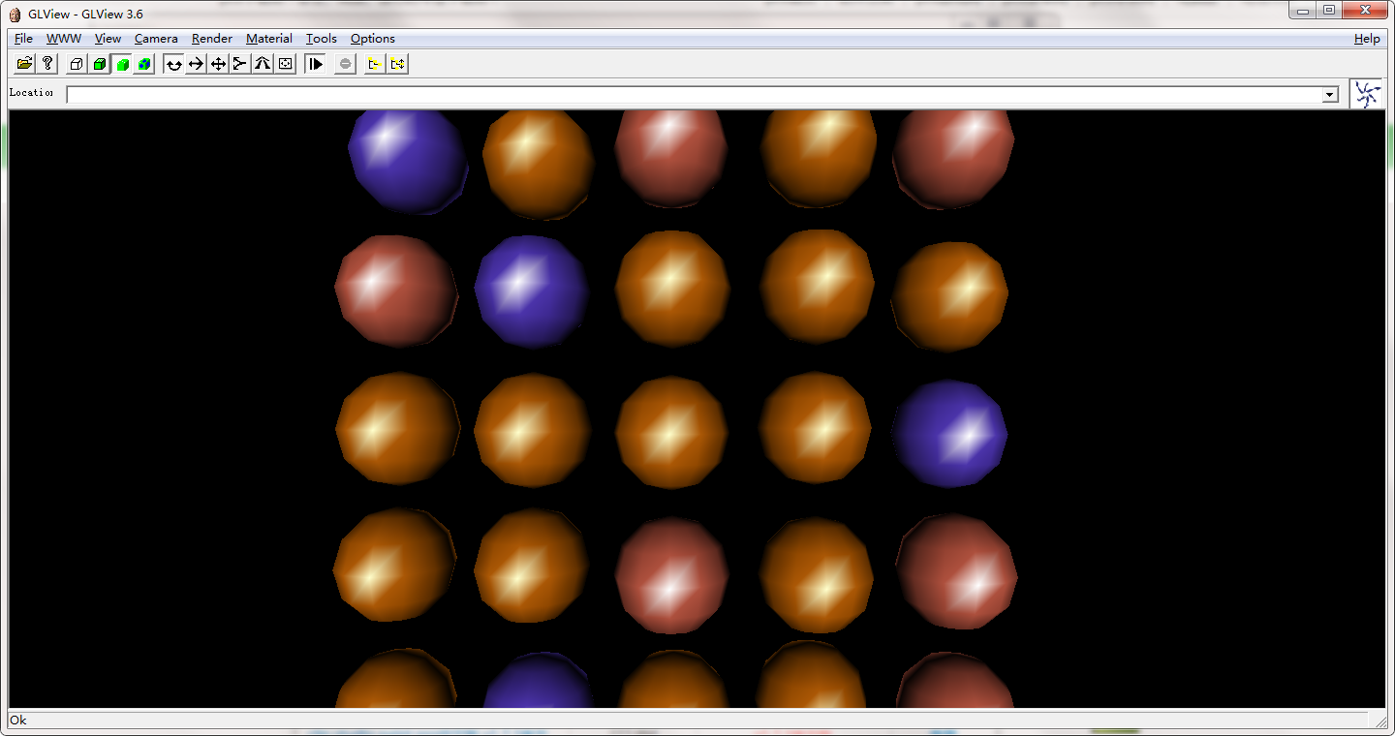Image resolution: width=1395 pixels, height=736 pixels.
Task: Click the open file folder icon
Action: [24, 64]
